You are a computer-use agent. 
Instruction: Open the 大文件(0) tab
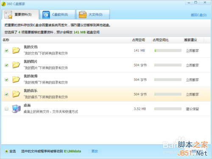point(93,14)
